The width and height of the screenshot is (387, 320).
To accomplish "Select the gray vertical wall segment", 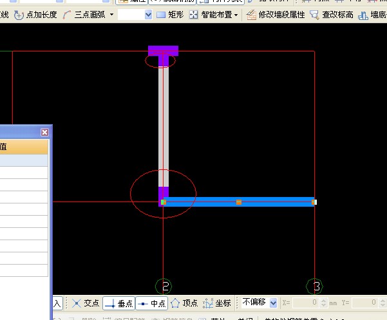I will tap(164, 127).
